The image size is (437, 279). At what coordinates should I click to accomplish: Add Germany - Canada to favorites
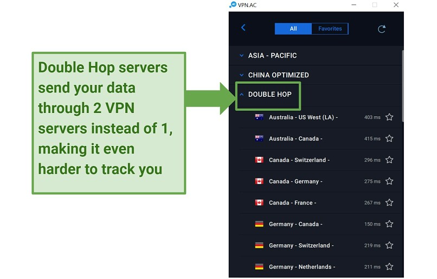click(389, 224)
